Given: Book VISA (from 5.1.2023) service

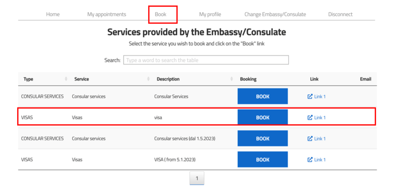Looking at the screenshot, I should 263,160.
